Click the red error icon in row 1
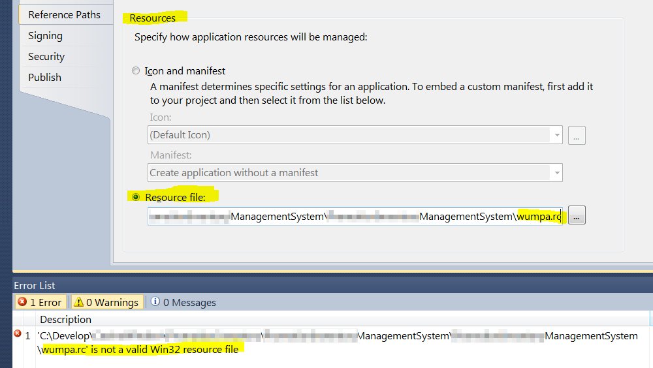 18,334
